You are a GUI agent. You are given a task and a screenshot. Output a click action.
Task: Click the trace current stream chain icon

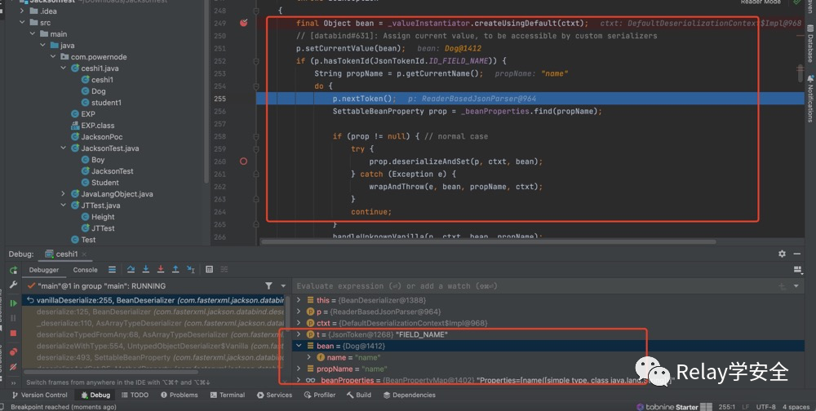pyautogui.click(x=224, y=269)
